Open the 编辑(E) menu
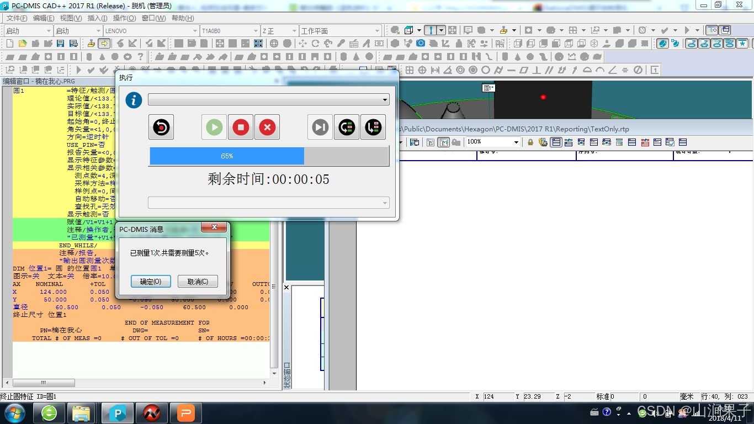 click(x=44, y=18)
